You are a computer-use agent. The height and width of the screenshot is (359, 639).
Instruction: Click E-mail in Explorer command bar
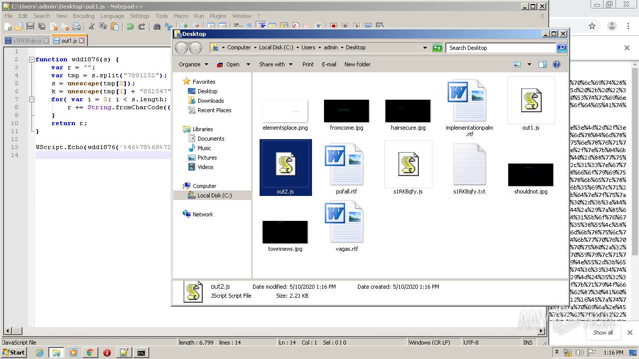click(329, 64)
